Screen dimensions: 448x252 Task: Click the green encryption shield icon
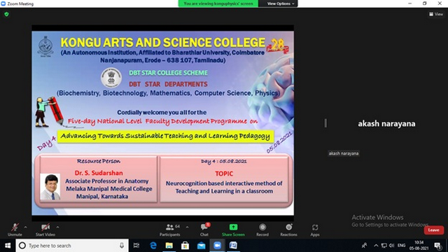[x=6, y=14]
